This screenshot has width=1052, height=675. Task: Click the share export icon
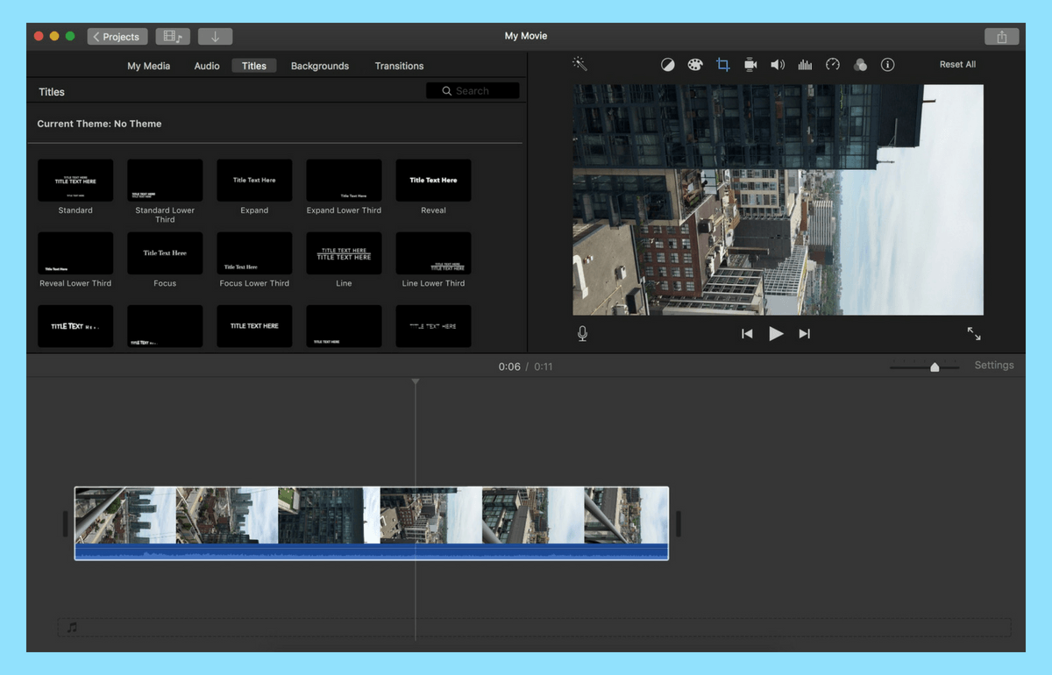pos(1001,37)
